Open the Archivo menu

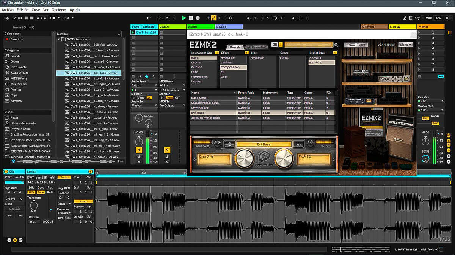click(x=8, y=10)
